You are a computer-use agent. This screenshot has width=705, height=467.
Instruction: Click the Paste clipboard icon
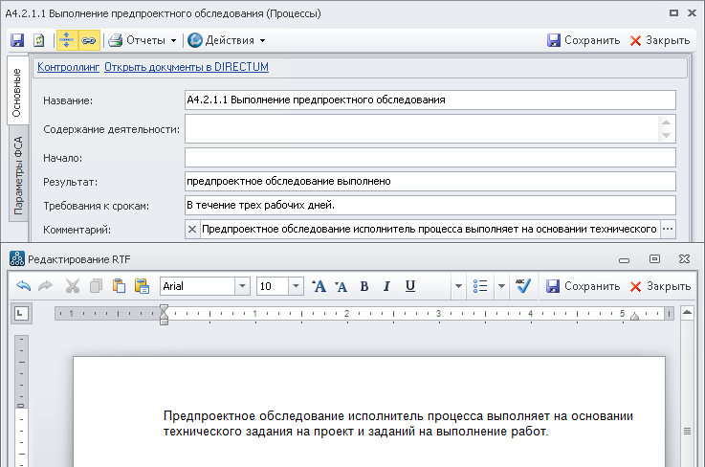point(119,286)
